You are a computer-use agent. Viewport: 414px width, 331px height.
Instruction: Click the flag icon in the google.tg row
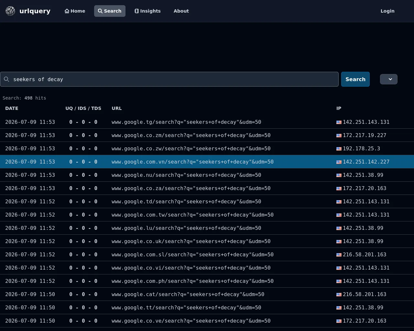[x=339, y=122]
